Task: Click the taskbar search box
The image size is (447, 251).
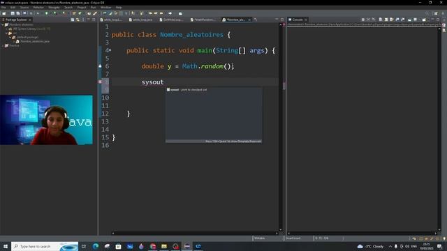Action: point(45,246)
